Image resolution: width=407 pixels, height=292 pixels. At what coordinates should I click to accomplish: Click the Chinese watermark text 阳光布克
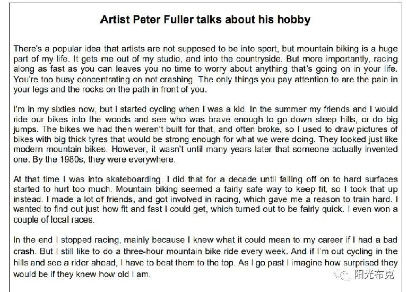pos(374,274)
